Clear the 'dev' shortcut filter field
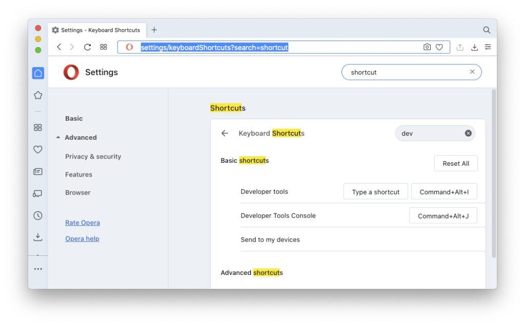The height and width of the screenshot is (326, 525). (x=468, y=134)
